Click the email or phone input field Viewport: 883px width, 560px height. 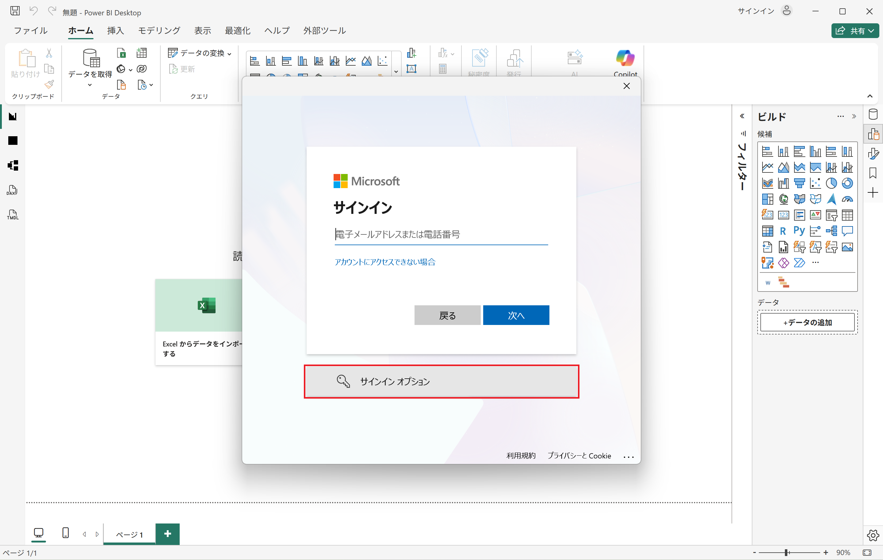click(441, 234)
